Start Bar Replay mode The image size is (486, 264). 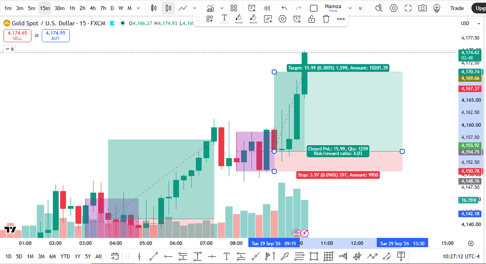tap(266, 8)
